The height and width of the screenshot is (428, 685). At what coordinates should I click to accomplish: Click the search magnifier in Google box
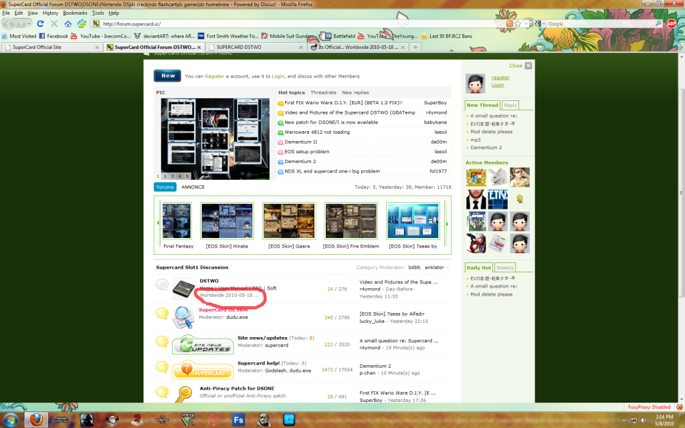[658, 23]
